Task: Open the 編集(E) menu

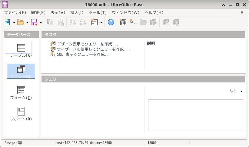Action: (x=38, y=12)
